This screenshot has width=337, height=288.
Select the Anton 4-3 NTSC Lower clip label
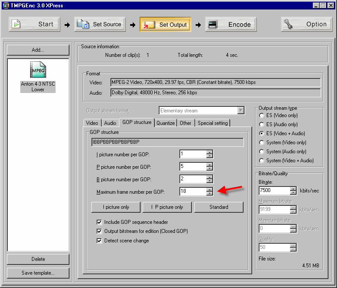pyautogui.click(x=38, y=87)
